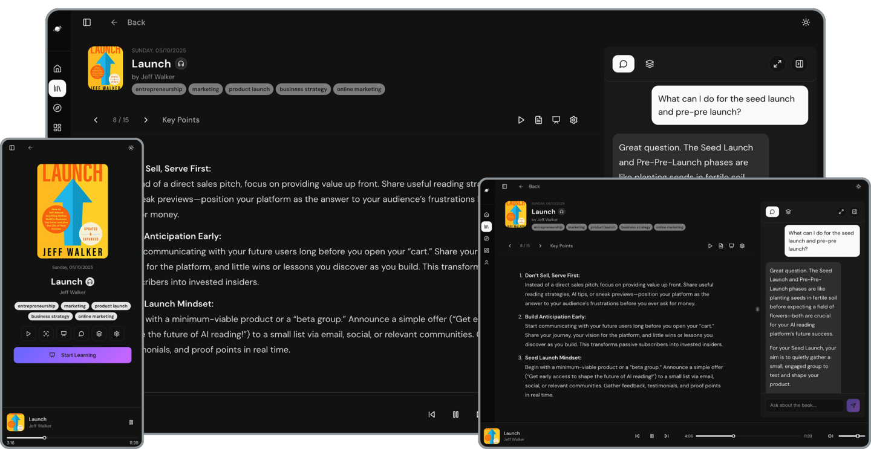Skip to next track in tablet player
871x449 pixels.
click(x=667, y=436)
